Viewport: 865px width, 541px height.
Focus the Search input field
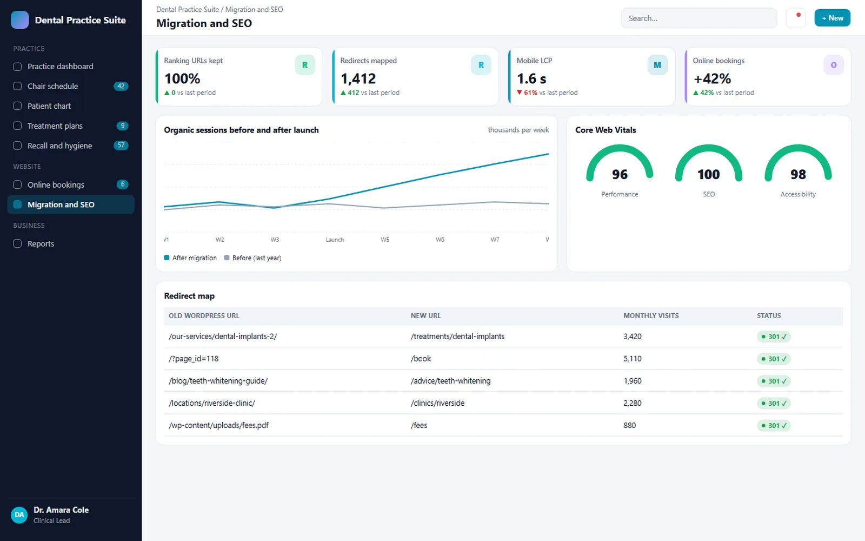[x=699, y=18]
